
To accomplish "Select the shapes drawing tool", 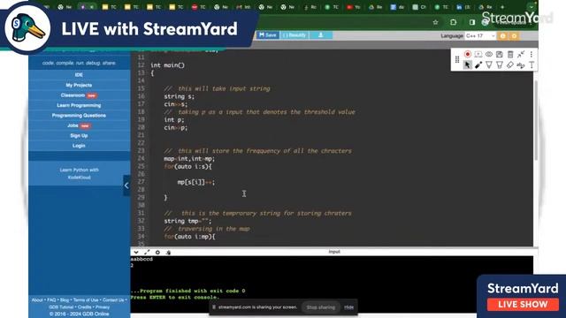I will [x=521, y=65].
